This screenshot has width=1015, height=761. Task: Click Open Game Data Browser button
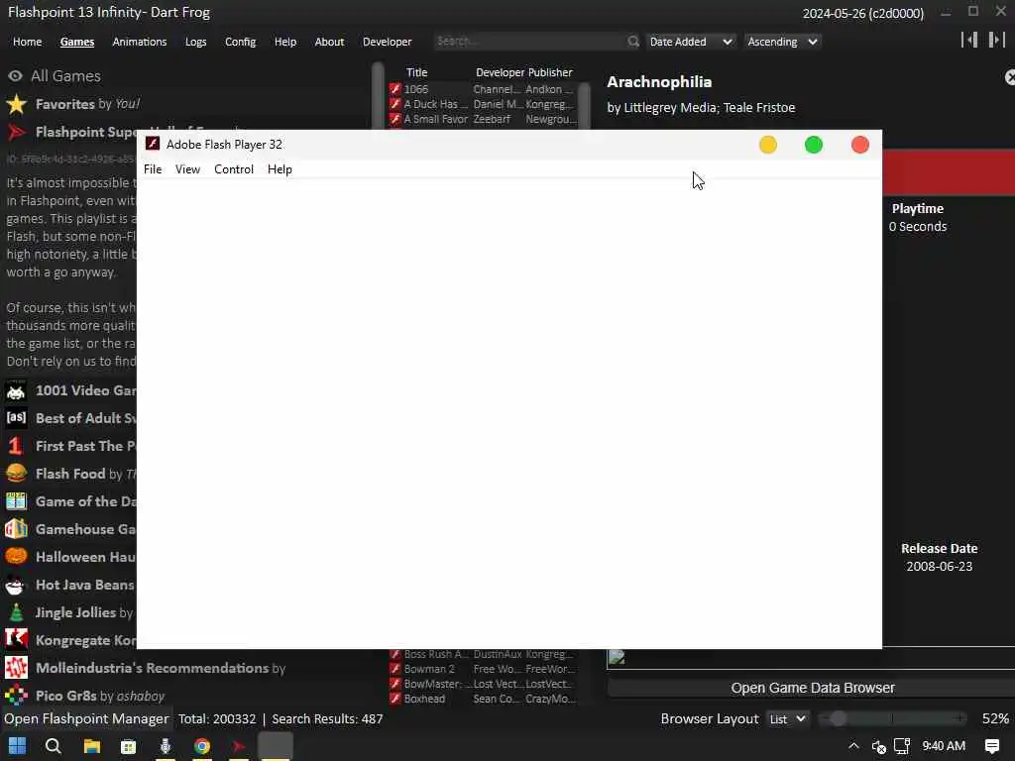pyautogui.click(x=812, y=688)
